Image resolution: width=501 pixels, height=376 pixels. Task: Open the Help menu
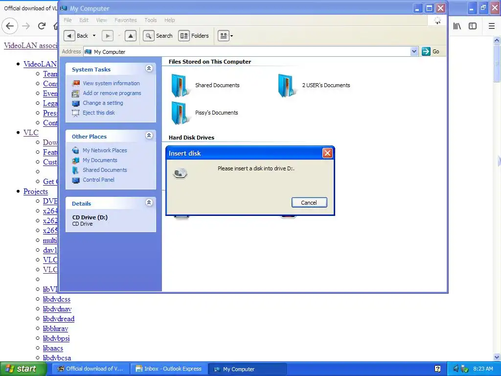[170, 20]
